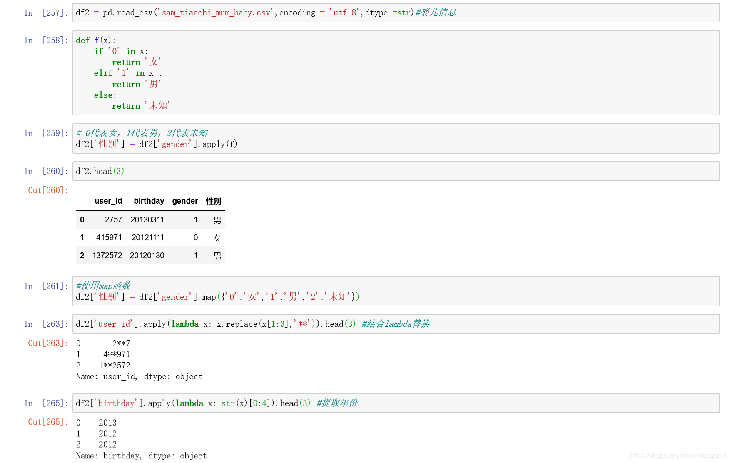Click the 女 value in row 1
The image size is (730, 463).
click(x=217, y=238)
